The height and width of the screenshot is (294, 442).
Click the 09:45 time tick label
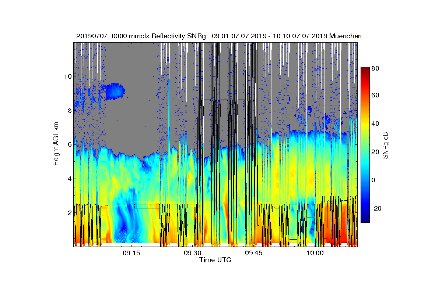click(x=254, y=253)
